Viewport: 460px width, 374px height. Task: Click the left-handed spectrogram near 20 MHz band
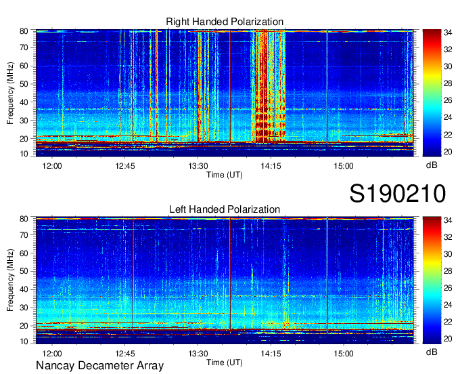click(x=225, y=325)
